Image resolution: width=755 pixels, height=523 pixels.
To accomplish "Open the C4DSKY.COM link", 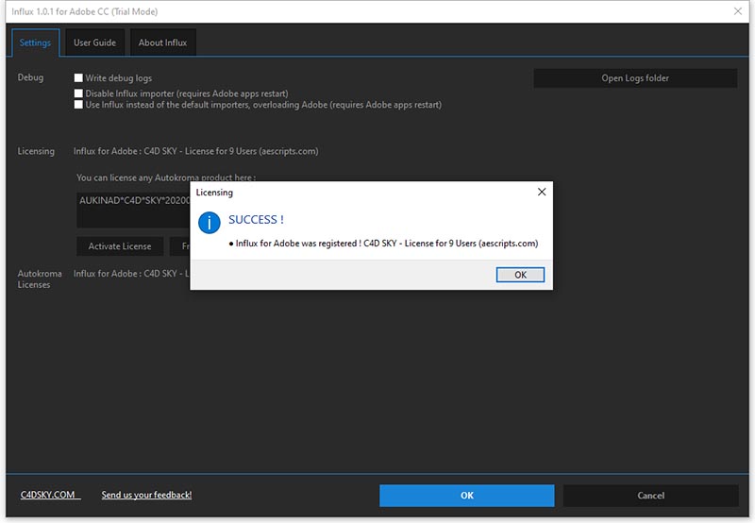I will click(50, 495).
